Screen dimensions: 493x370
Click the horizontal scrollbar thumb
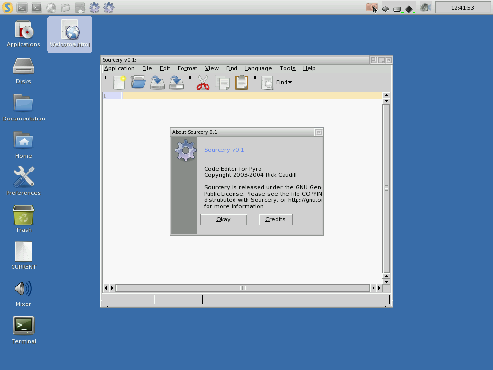point(243,288)
